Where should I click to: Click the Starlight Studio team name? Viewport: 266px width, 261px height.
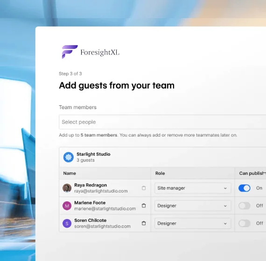coord(93,154)
